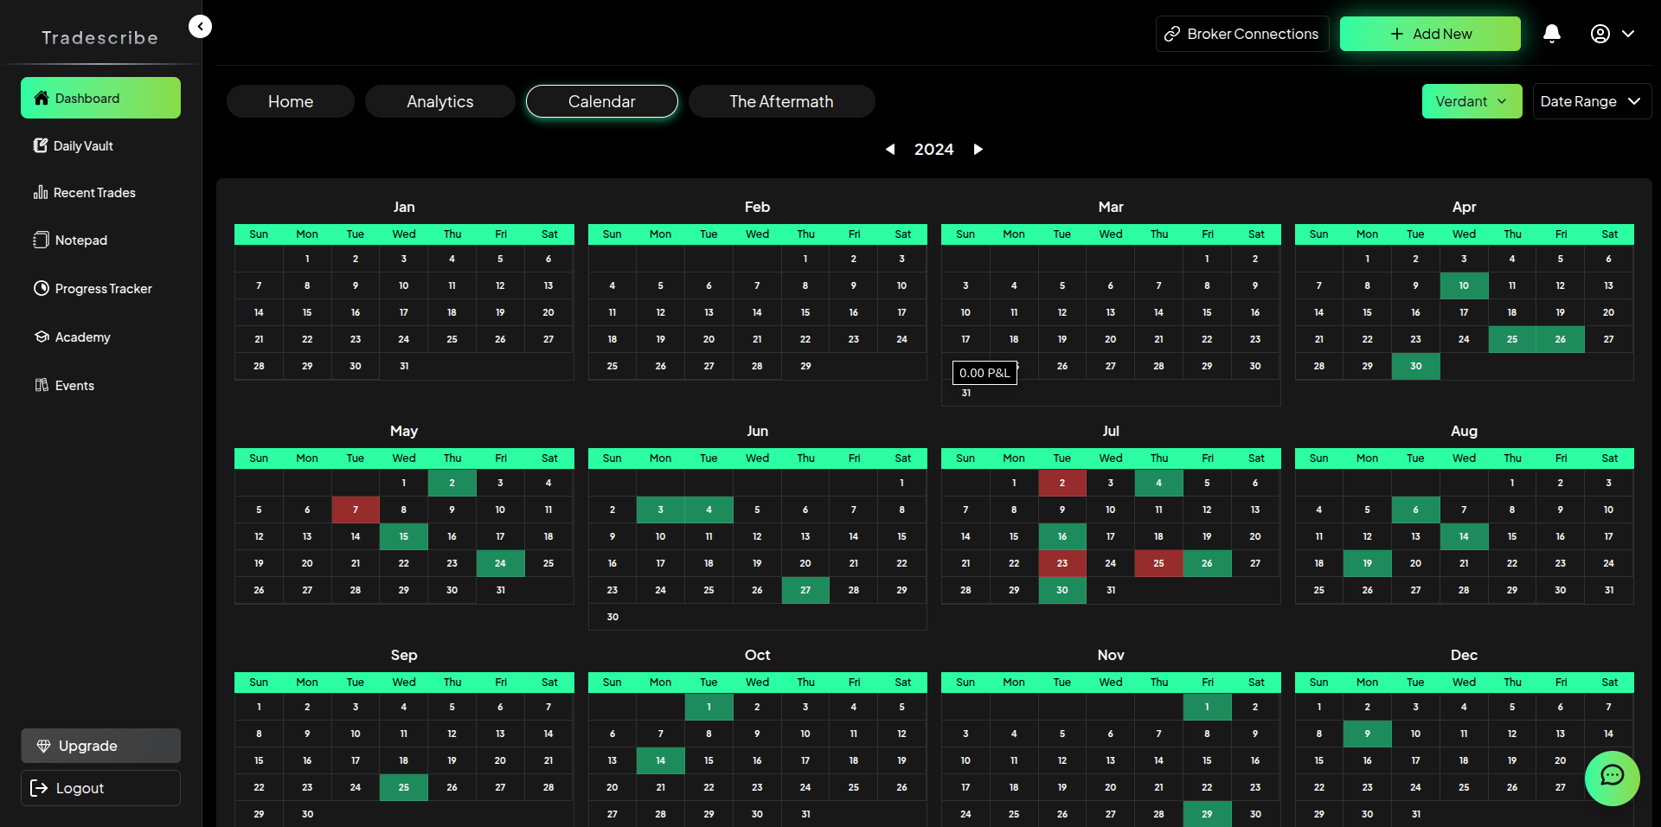
Task: Click the Upgrade diamond icon
Action: (43, 746)
